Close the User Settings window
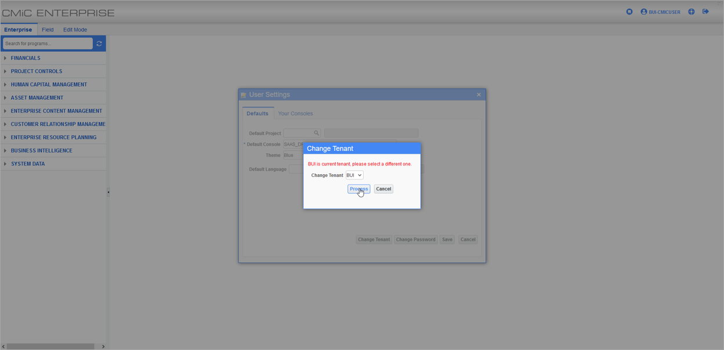Viewport: 724px width, 350px height. (x=479, y=95)
